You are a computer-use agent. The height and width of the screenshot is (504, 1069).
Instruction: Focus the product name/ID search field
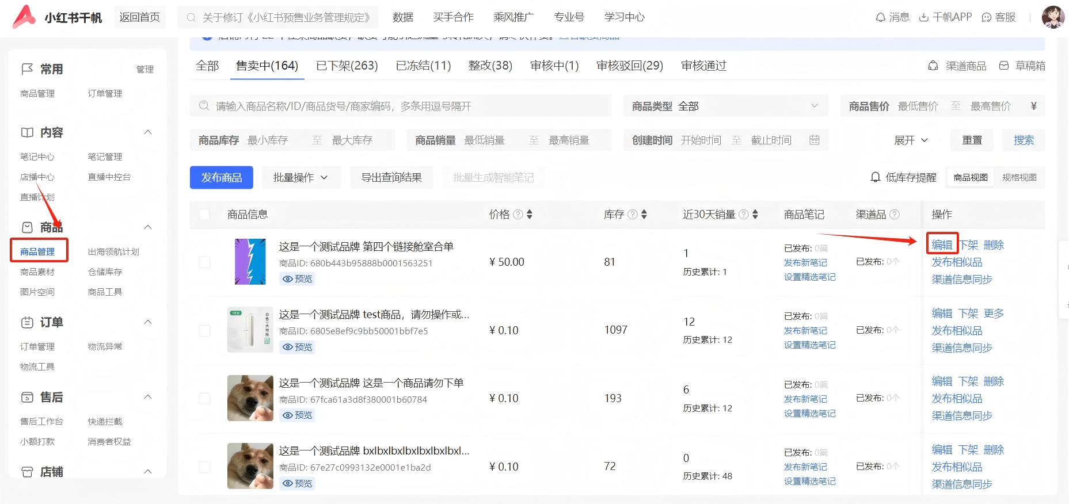[401, 106]
